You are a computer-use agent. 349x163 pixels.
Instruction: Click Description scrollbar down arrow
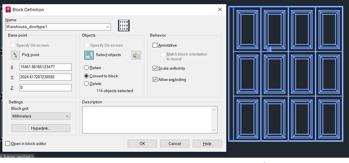(x=214, y=130)
